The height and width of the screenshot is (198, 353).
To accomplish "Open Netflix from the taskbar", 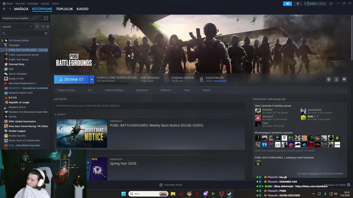I will click(197, 194).
